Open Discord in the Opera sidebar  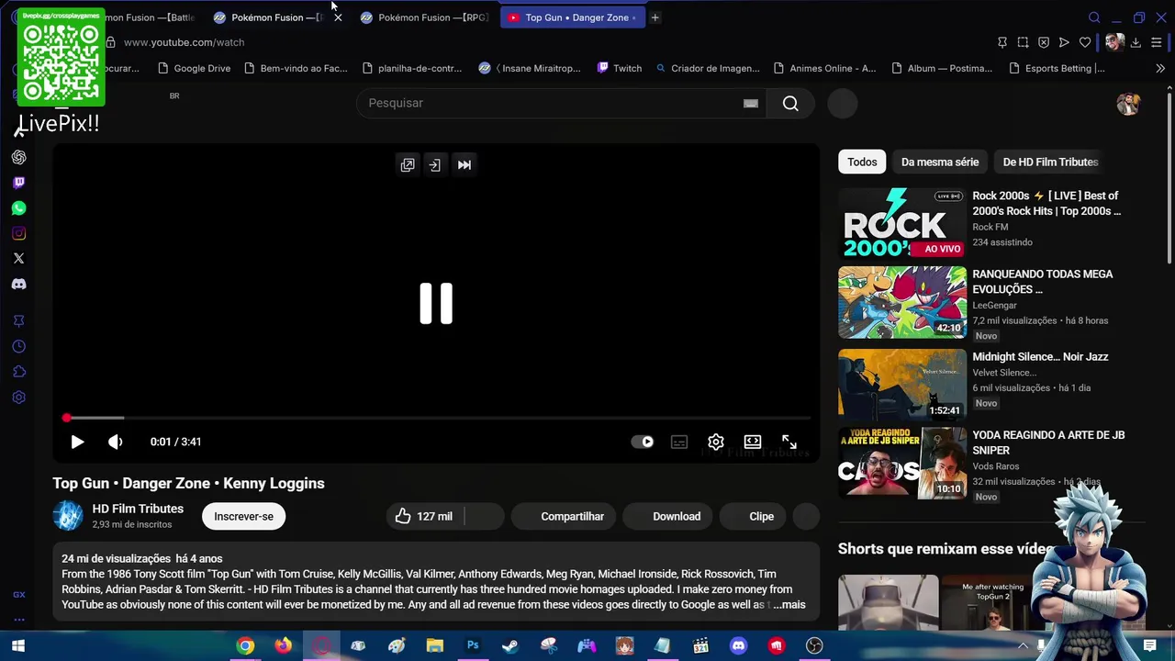pos(18,284)
